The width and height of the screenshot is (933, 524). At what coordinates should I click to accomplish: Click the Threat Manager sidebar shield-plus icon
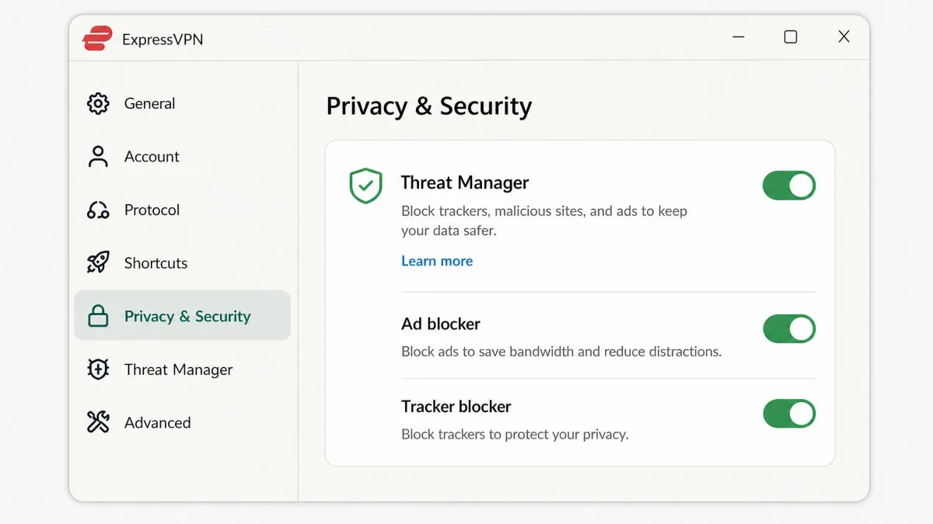(x=98, y=370)
